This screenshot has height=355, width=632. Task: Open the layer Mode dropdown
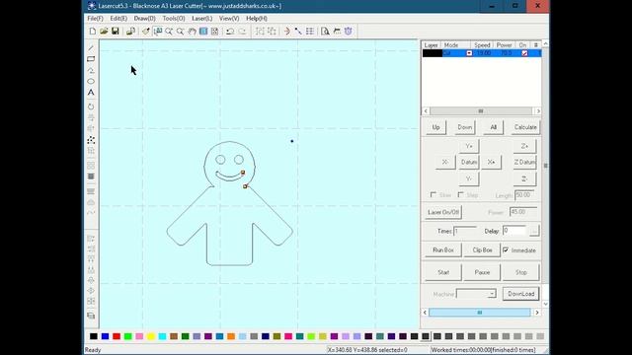(x=469, y=53)
